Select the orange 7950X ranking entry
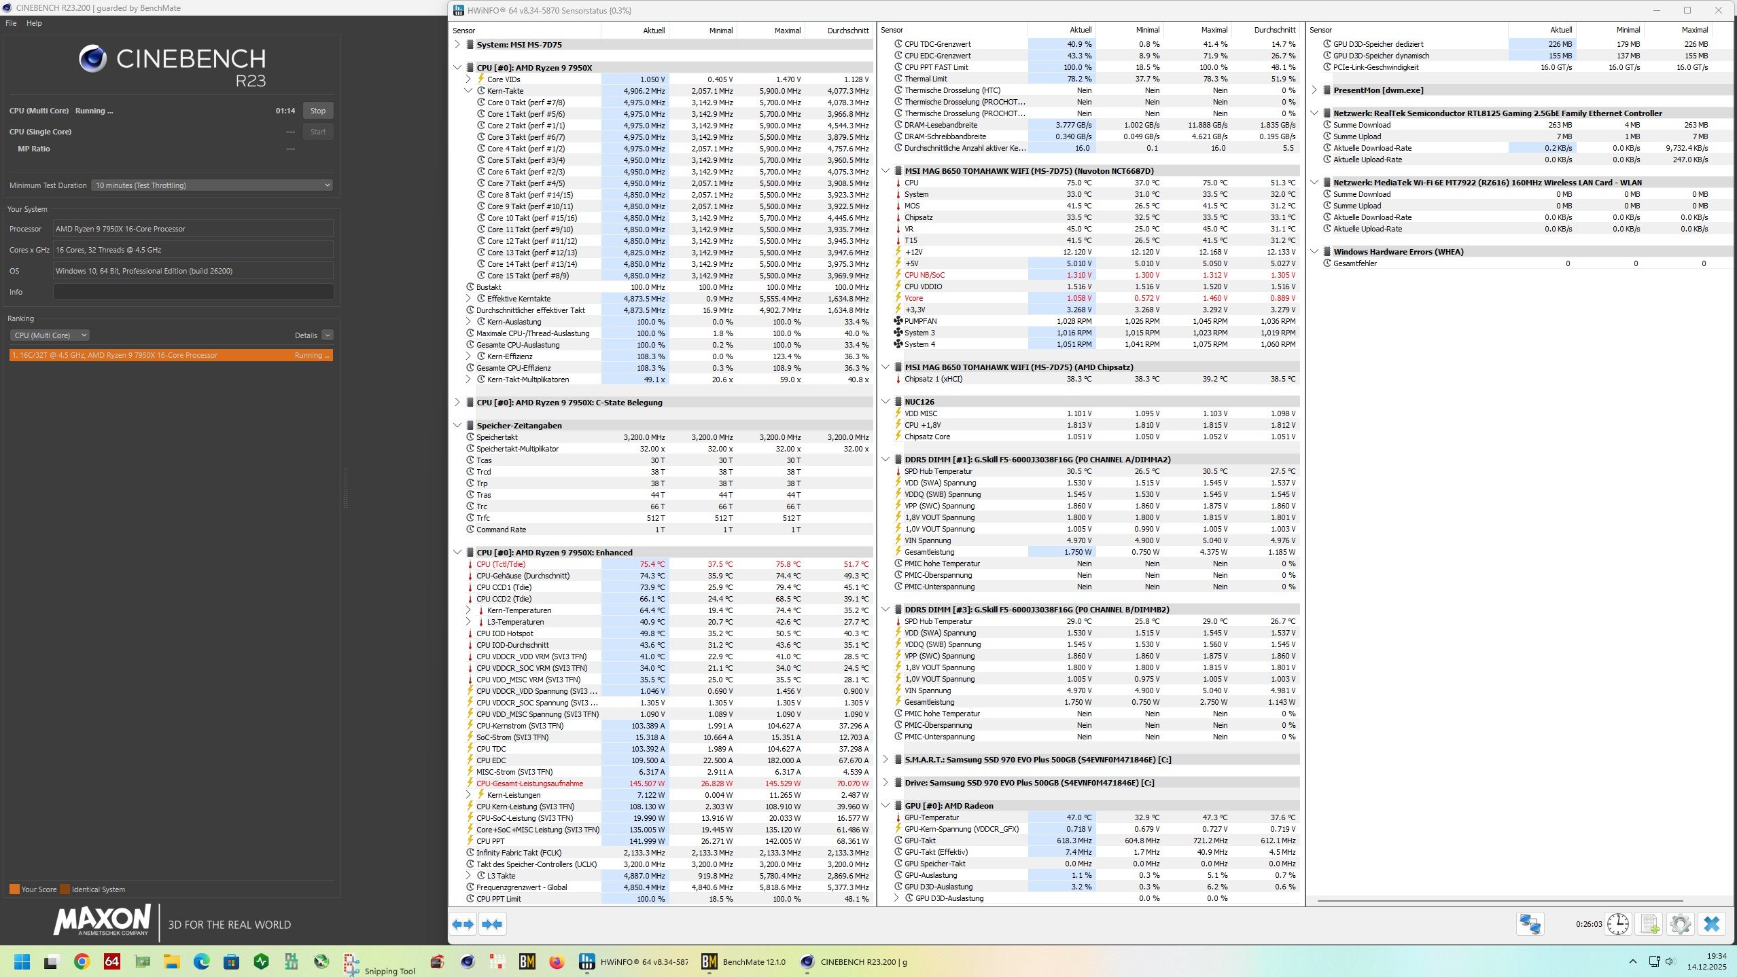This screenshot has height=977, width=1737. pyautogui.click(x=171, y=355)
